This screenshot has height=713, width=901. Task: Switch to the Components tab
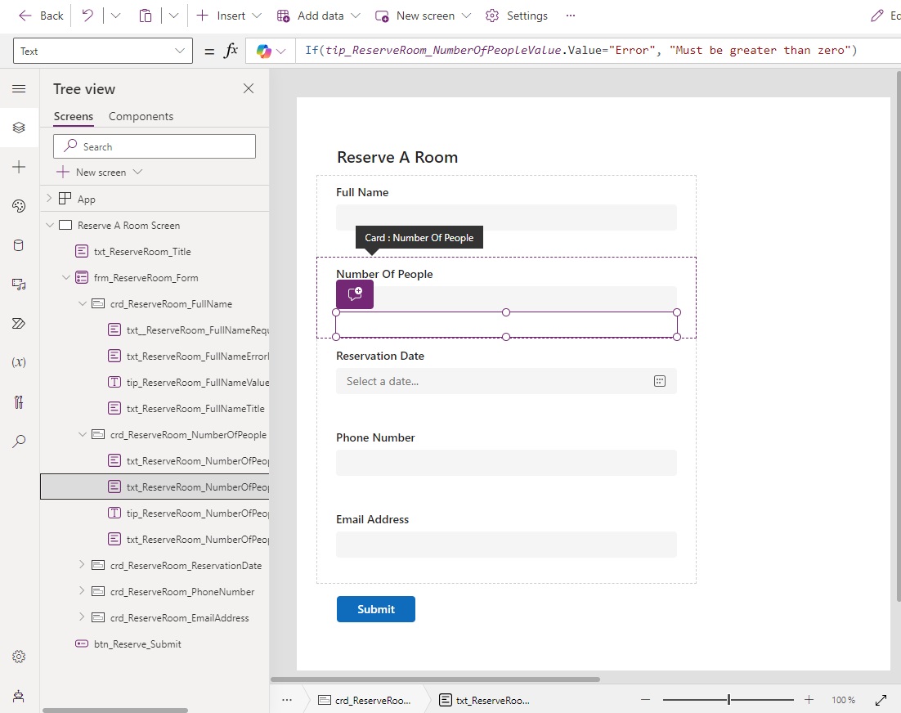tap(140, 116)
